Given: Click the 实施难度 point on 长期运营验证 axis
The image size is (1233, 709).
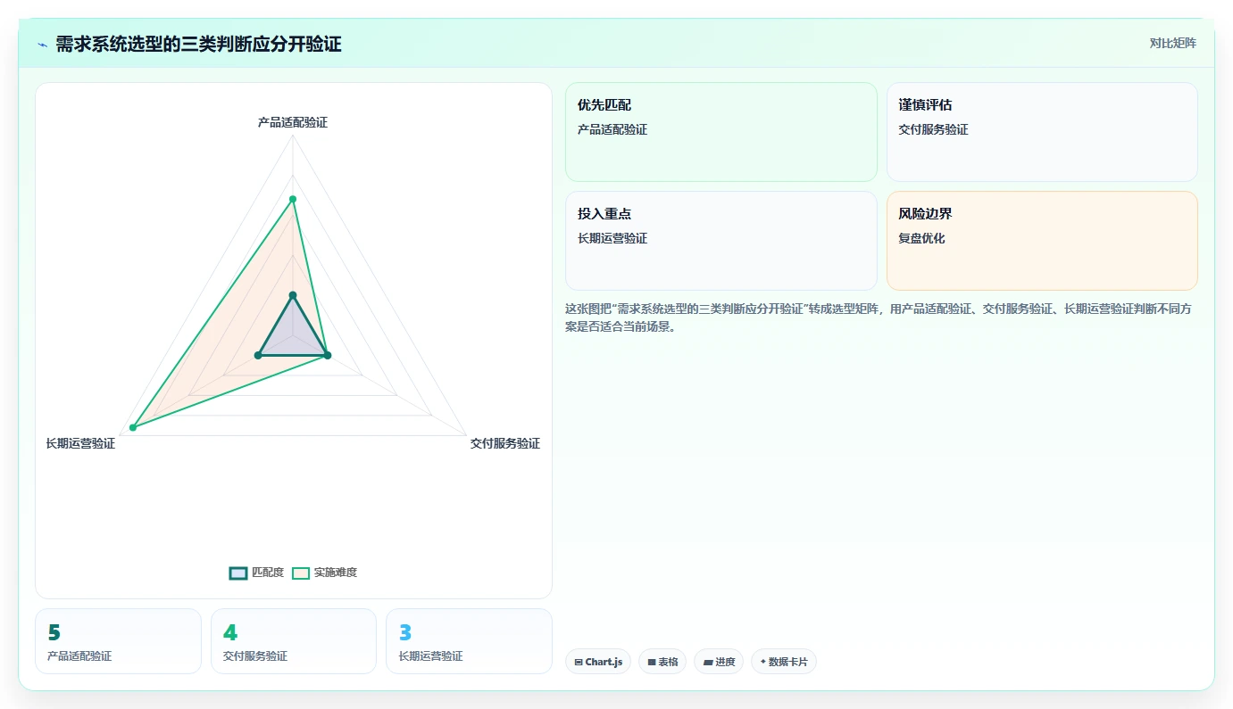Looking at the screenshot, I should 133,428.
